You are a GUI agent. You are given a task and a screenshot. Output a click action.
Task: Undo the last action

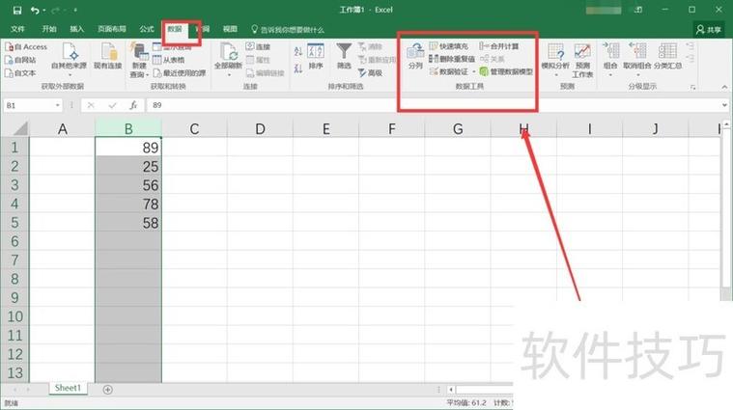click(34, 10)
